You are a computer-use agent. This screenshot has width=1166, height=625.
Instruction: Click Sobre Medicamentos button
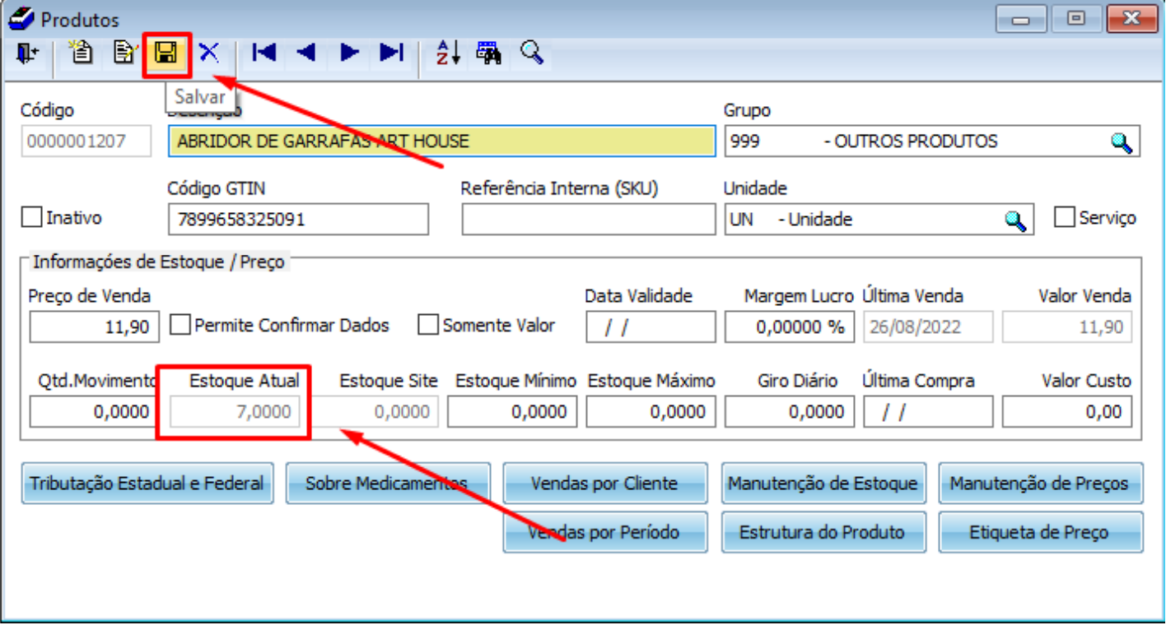388,484
